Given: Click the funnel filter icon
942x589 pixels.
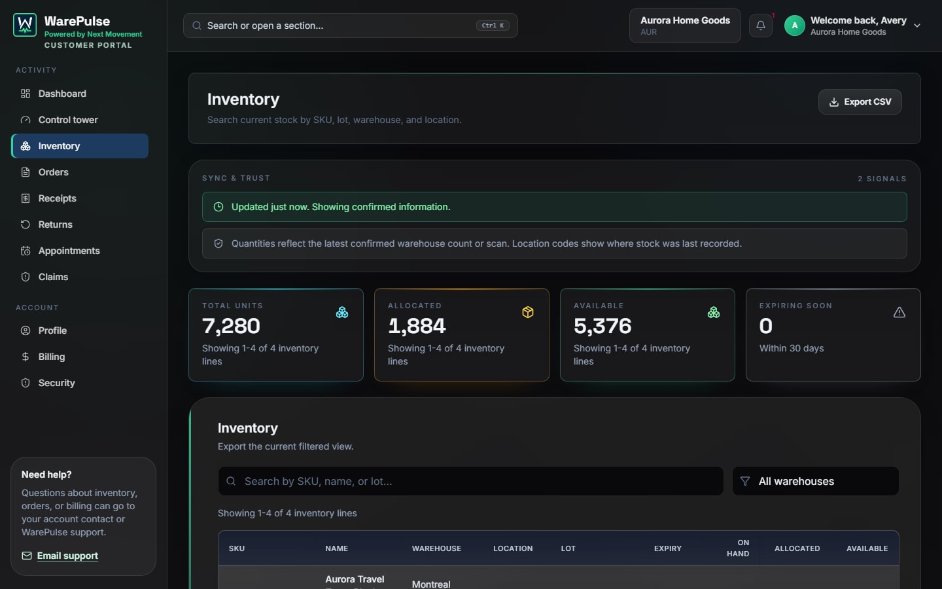Looking at the screenshot, I should pos(745,481).
